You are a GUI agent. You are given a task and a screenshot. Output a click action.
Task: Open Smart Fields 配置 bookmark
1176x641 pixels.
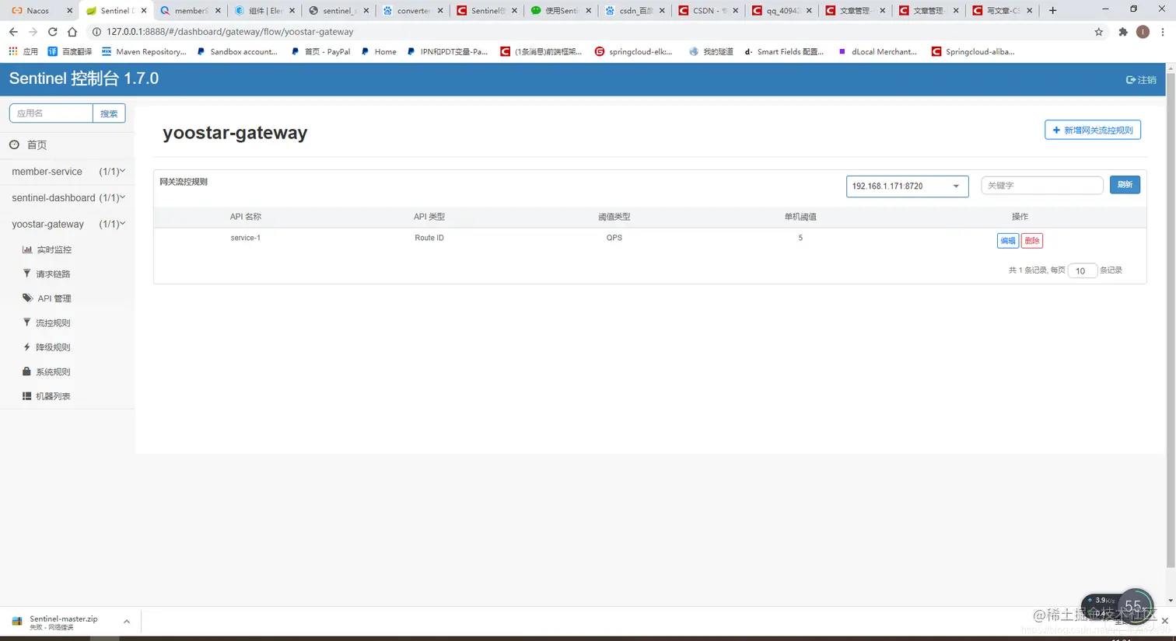[x=784, y=51]
